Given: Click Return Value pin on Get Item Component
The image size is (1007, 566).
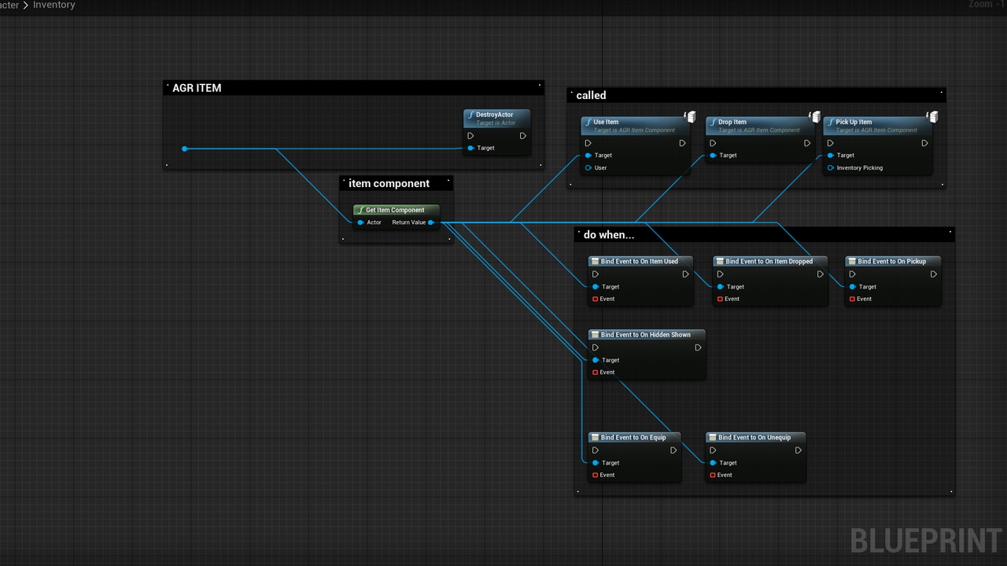Looking at the screenshot, I should pyautogui.click(x=430, y=222).
